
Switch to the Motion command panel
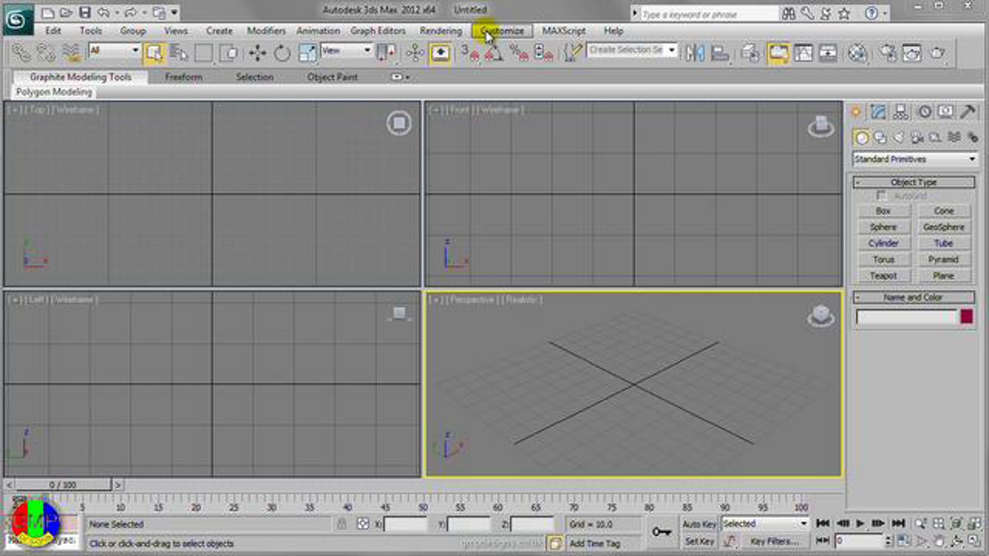[924, 112]
